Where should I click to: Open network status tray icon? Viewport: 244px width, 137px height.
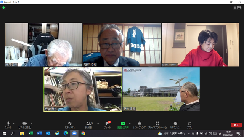click(206, 134)
